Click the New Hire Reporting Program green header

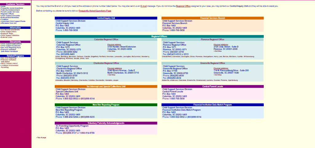click(x=106, y=105)
